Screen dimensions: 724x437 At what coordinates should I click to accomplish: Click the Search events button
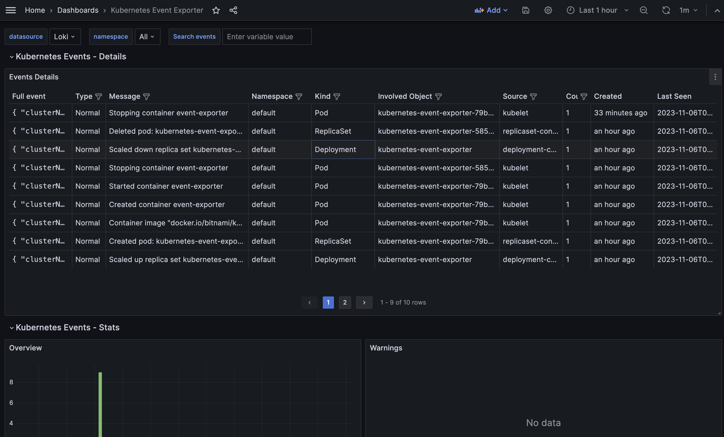[194, 36]
